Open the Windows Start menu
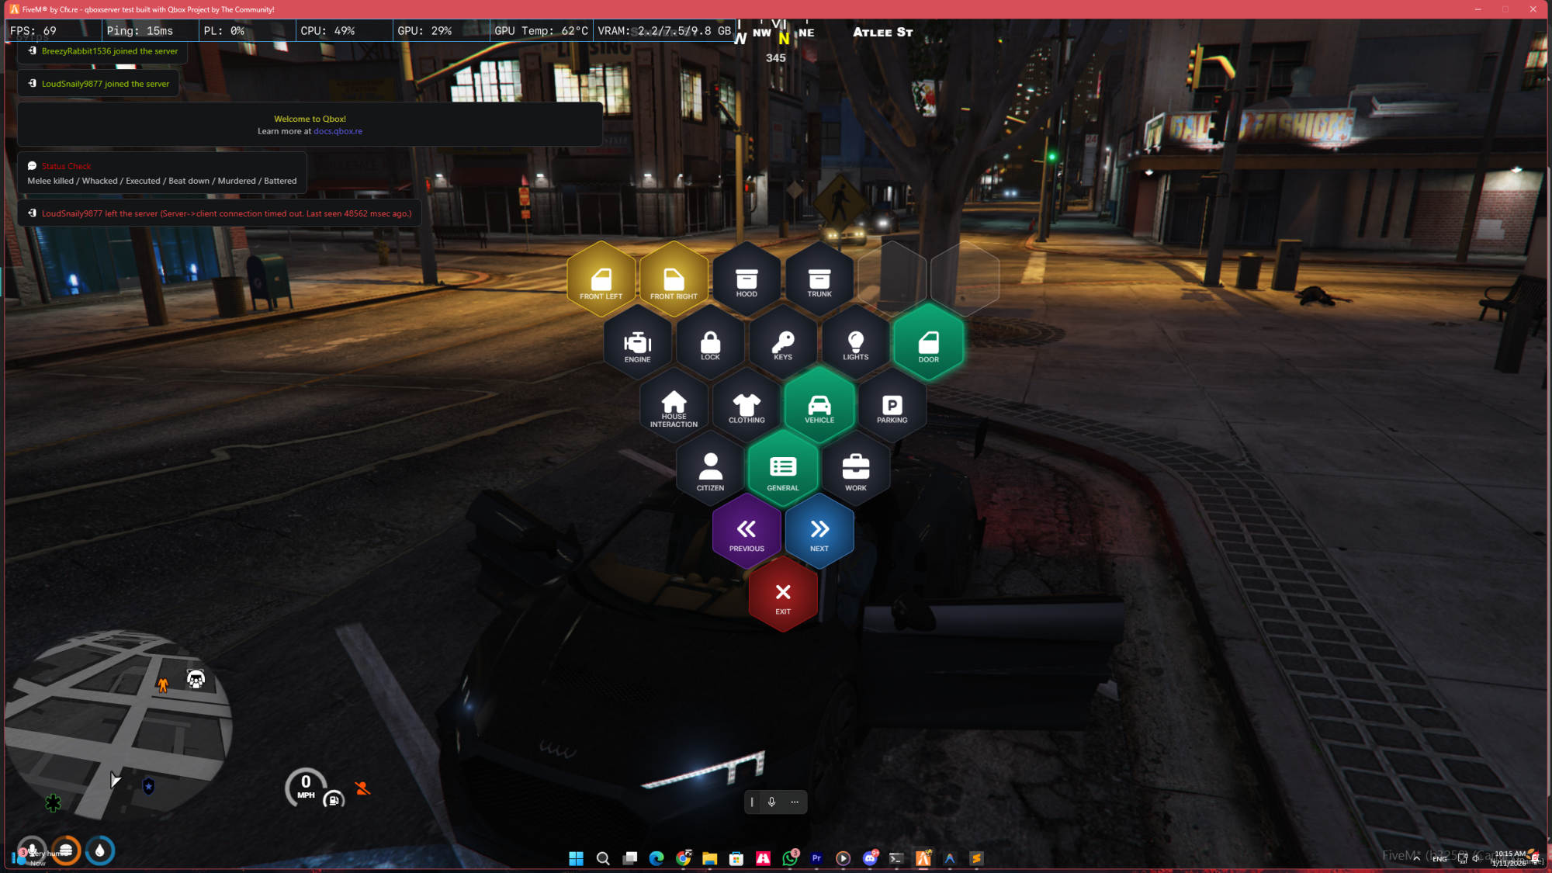 576,858
